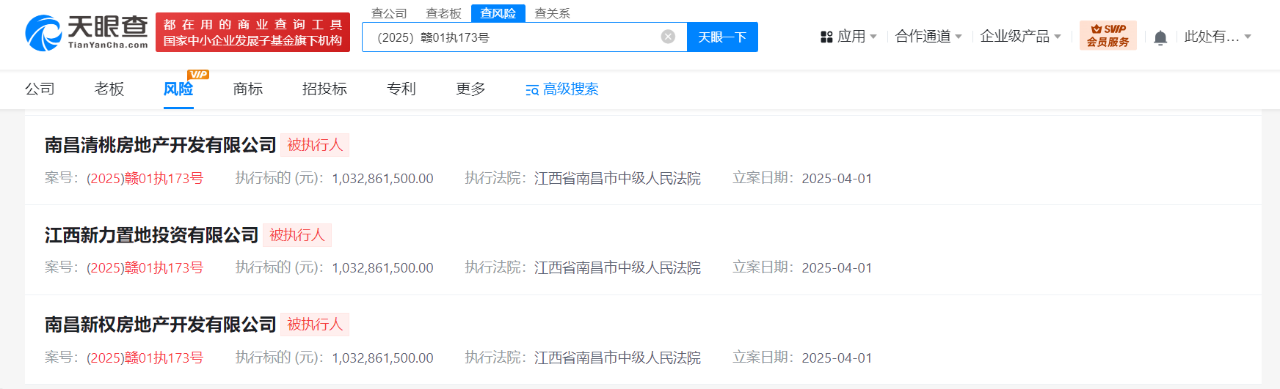The image size is (1280, 389).
Task: Select the 商标 category tab
Action: tap(248, 89)
